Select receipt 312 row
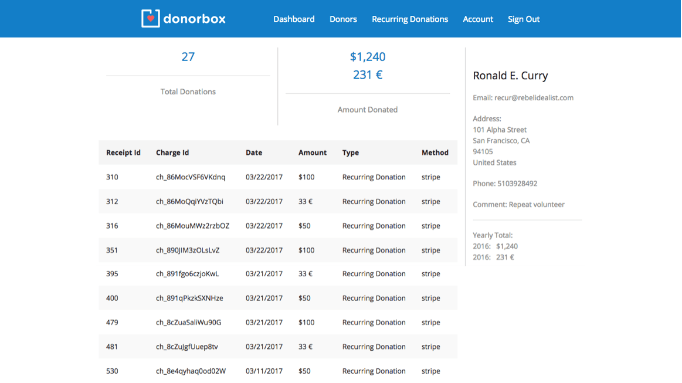Image resolution: width=682 pixels, height=383 pixels. pos(112,201)
